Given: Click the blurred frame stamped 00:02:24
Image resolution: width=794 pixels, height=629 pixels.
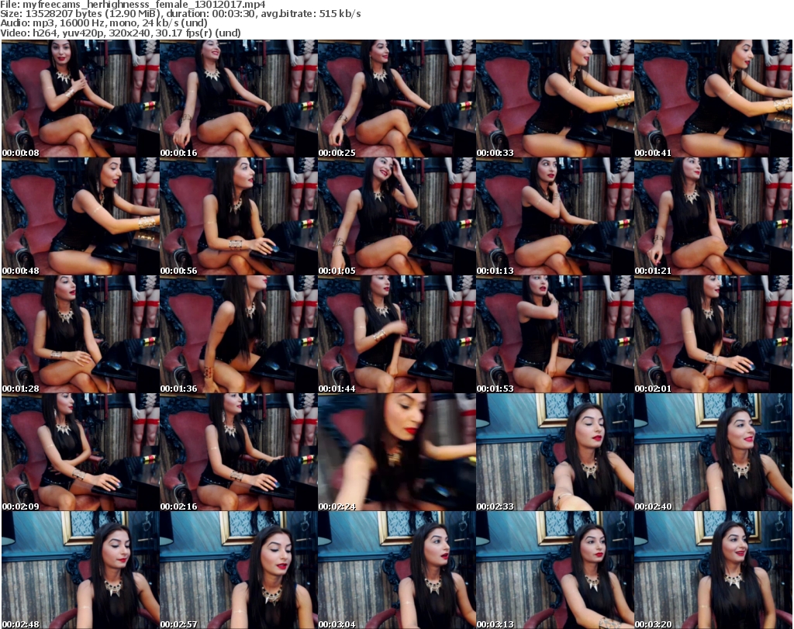Looking at the screenshot, I should [396, 452].
